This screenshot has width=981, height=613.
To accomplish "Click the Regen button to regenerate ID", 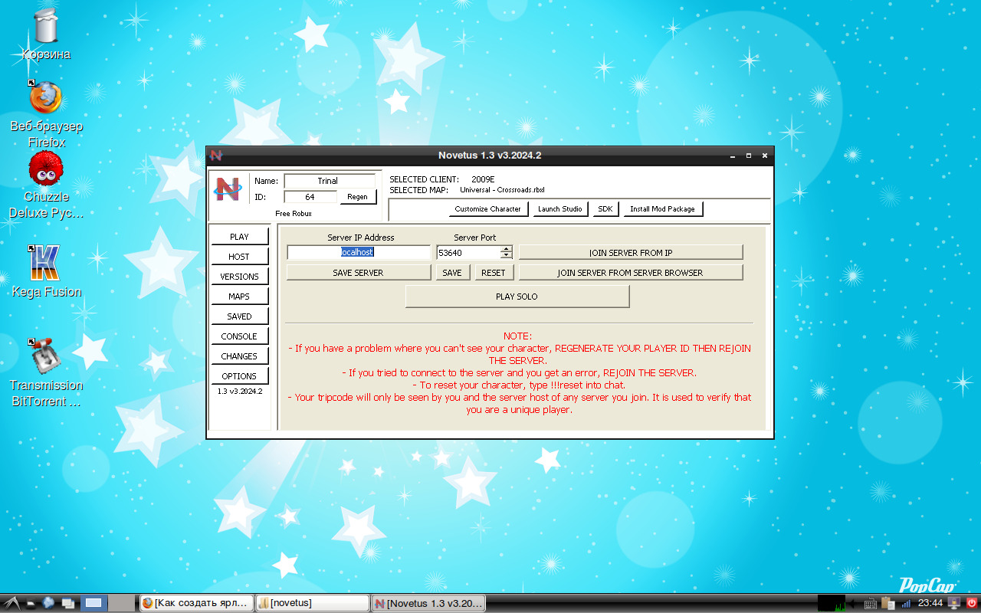I will coord(358,197).
